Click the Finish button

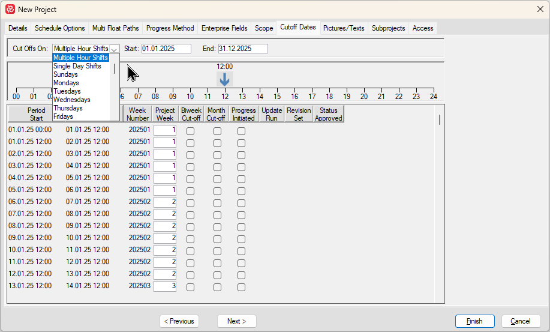tap(474, 321)
